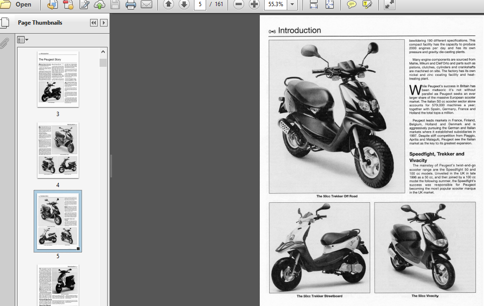Screen dimensions: 484x306
Task: Click the 55.3% zoom value field
Action: coord(275,4)
